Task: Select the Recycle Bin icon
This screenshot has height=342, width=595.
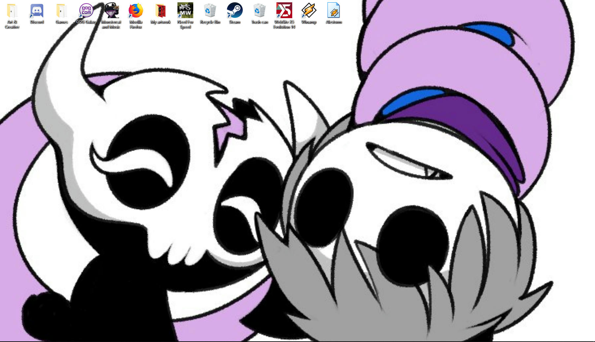Action: pyautogui.click(x=210, y=11)
